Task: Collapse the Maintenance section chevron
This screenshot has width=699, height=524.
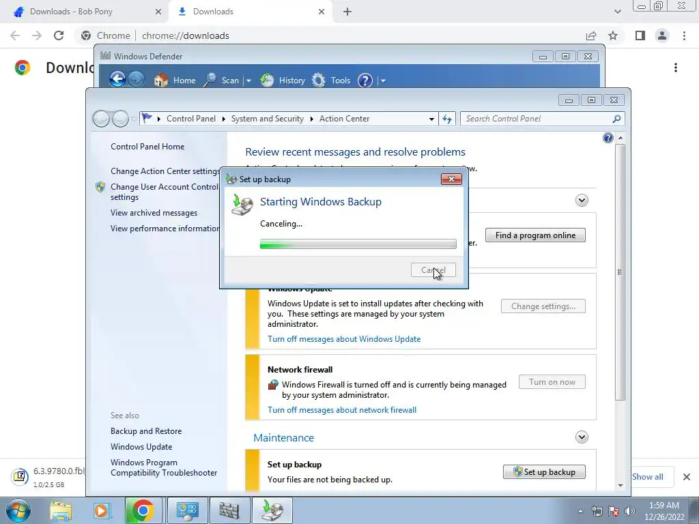Action: coord(582,437)
